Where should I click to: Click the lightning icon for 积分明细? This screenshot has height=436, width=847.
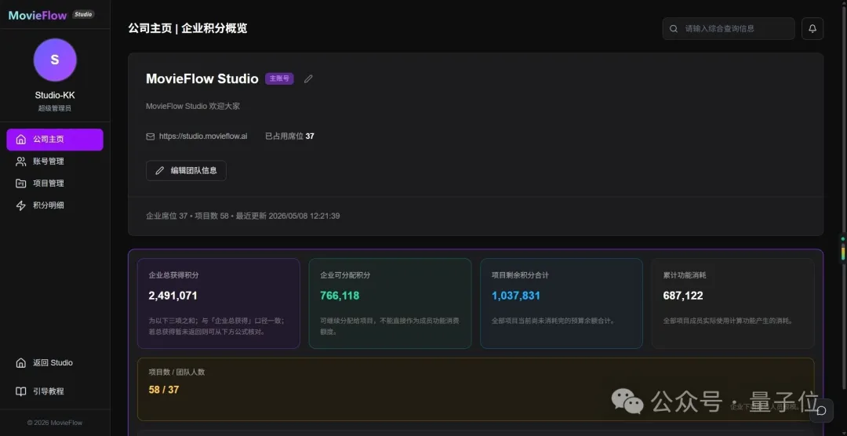[x=21, y=205]
